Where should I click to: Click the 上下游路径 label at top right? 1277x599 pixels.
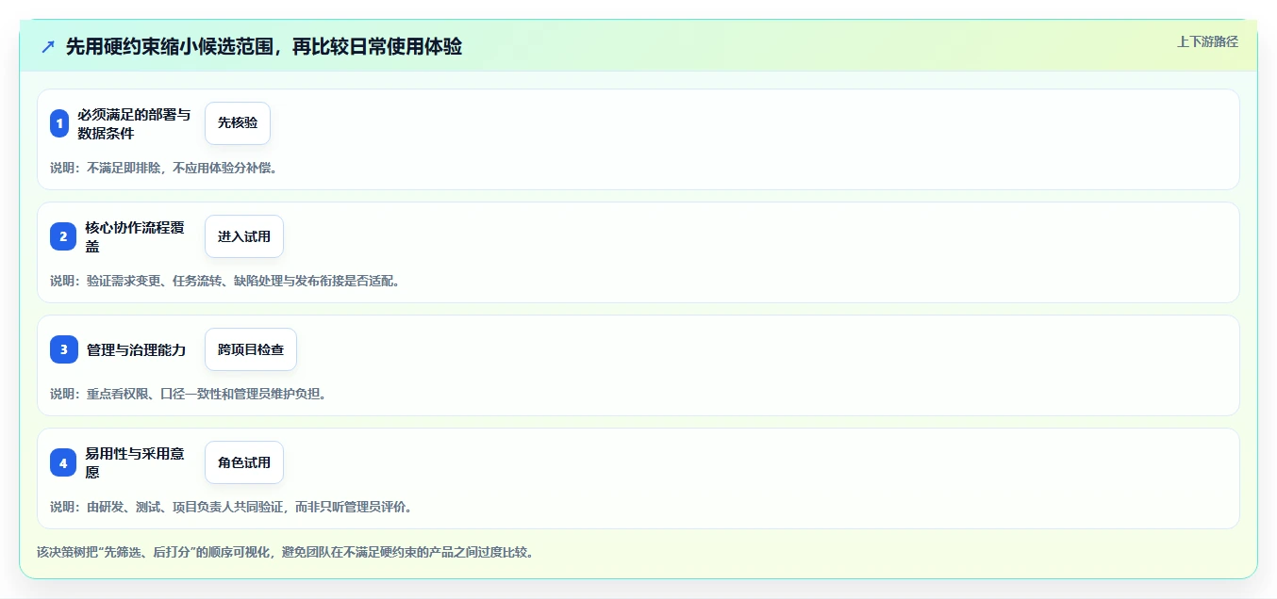coord(1207,41)
